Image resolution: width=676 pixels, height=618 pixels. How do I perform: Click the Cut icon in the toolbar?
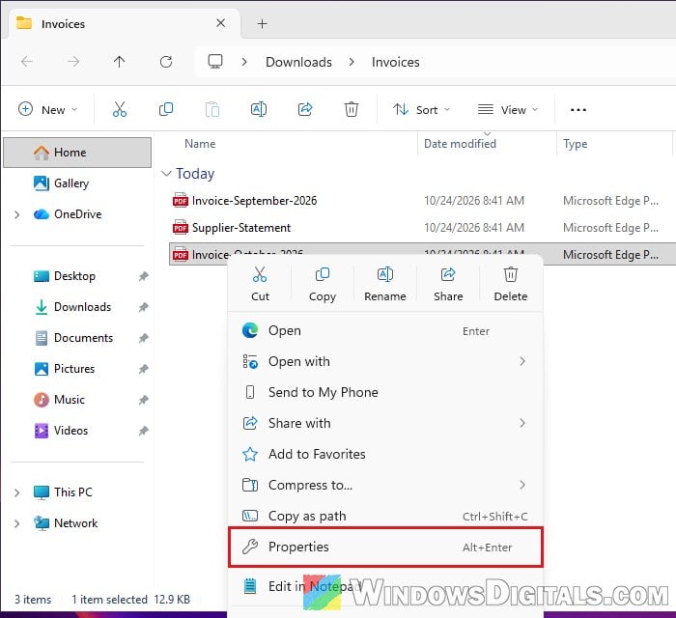coord(120,109)
